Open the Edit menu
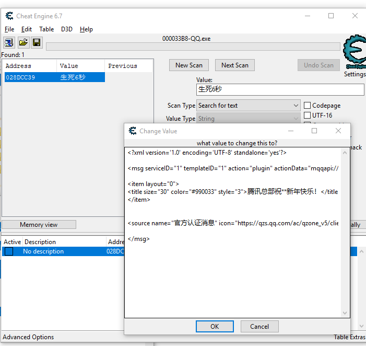Viewport: 366px width, 346px height. 27,29
